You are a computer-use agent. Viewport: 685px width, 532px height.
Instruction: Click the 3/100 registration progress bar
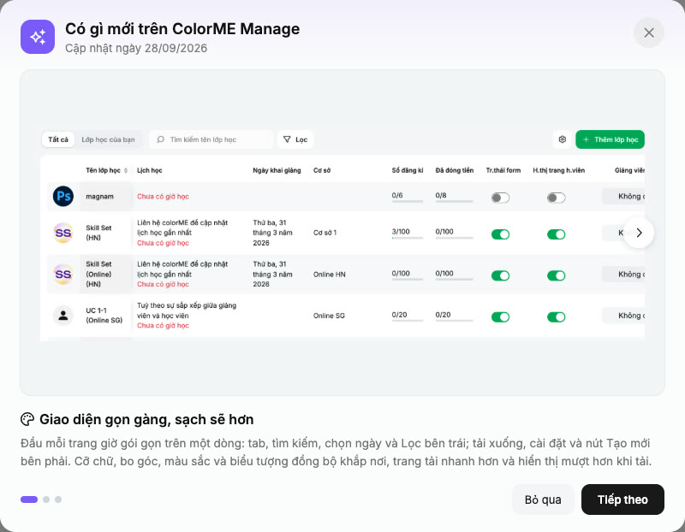(408, 233)
